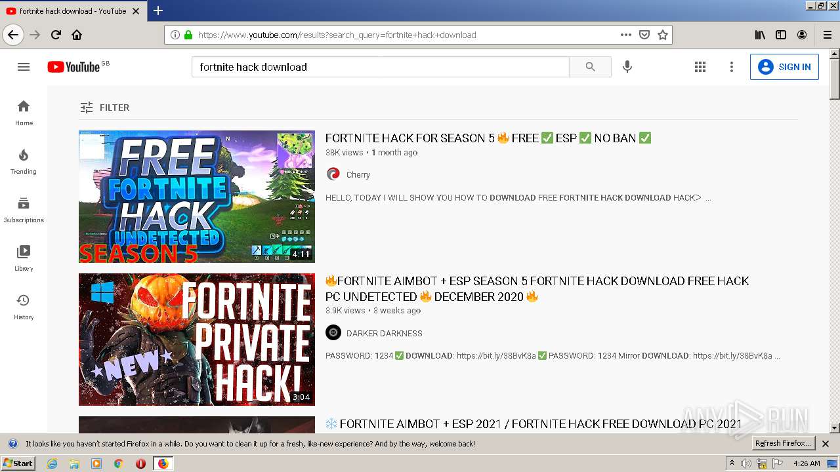The image size is (840, 472).
Task: Open Chrome from the taskbar
Action: pos(118,463)
